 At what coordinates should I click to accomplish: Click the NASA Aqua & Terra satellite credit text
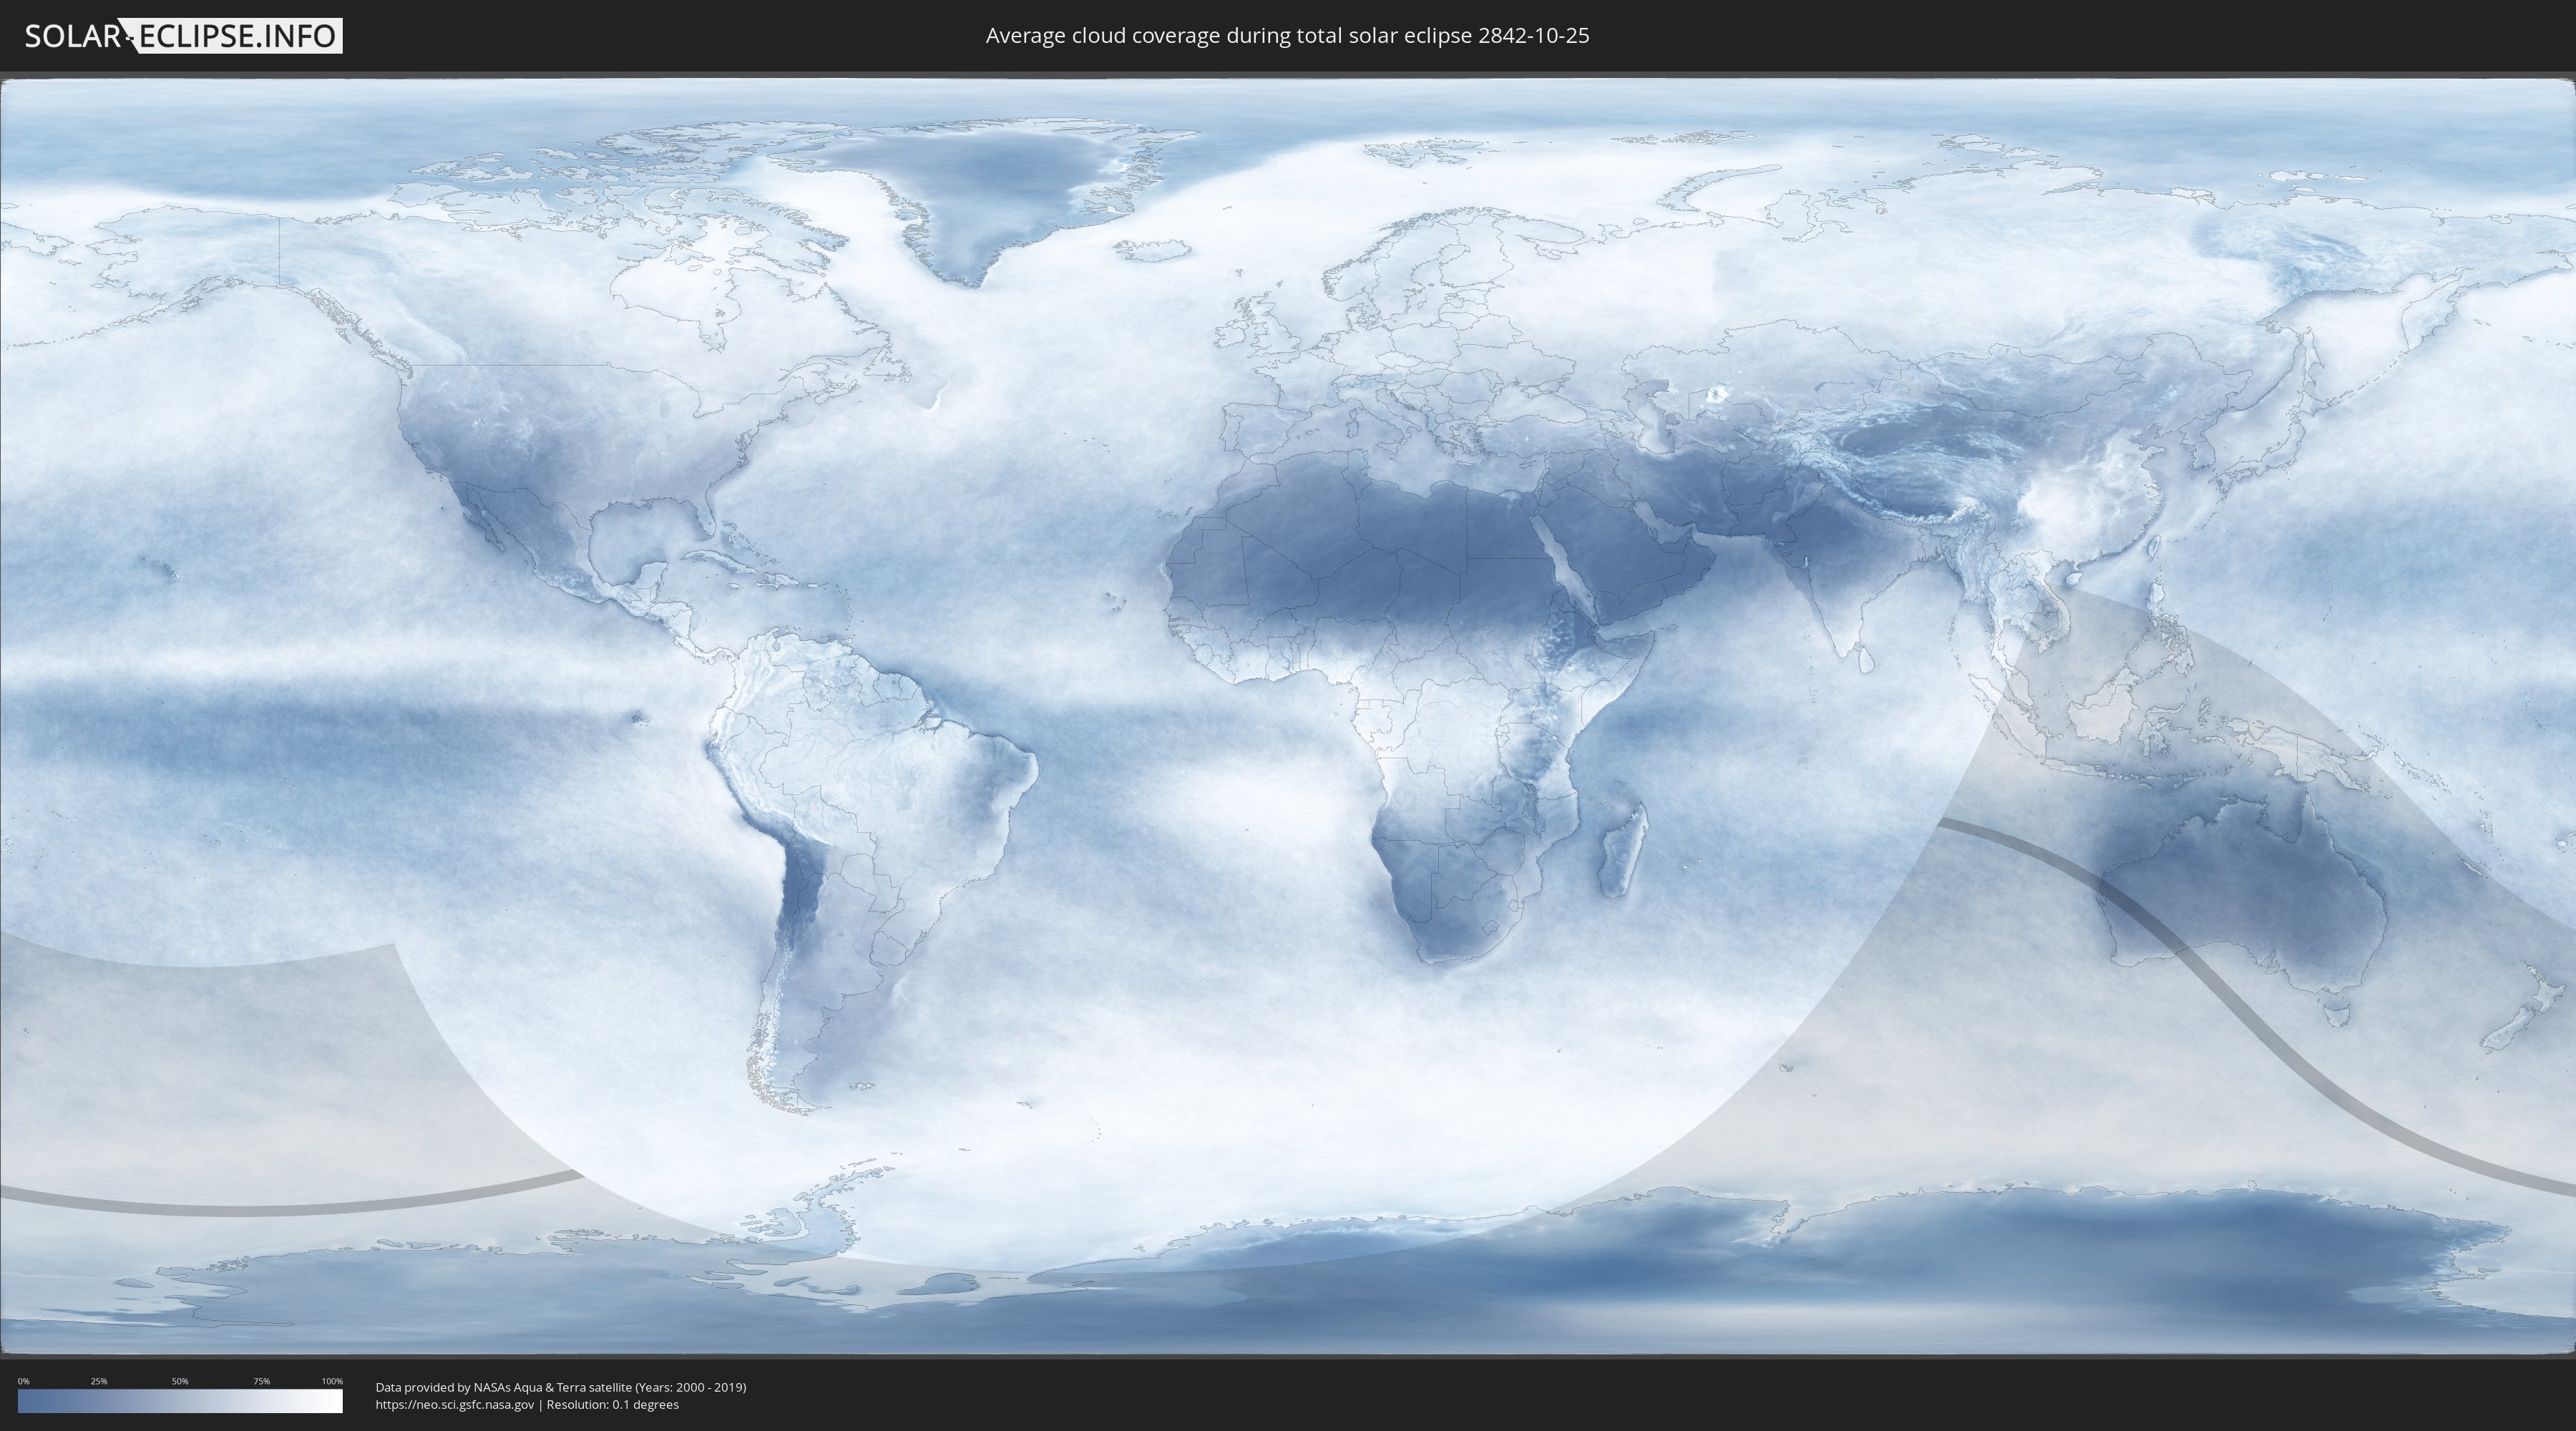tap(561, 1387)
